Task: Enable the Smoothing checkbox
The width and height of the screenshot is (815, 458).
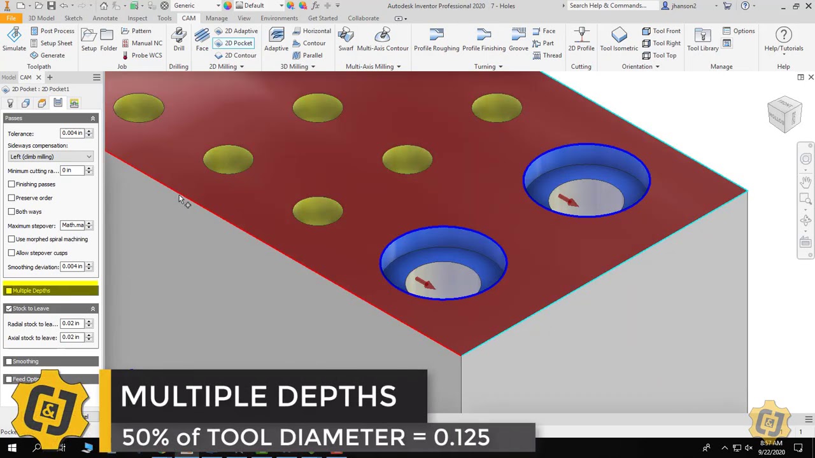Action: 9,361
